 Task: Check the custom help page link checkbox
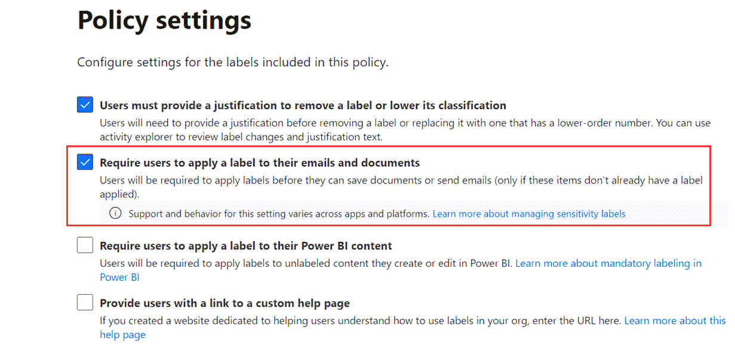(x=85, y=303)
